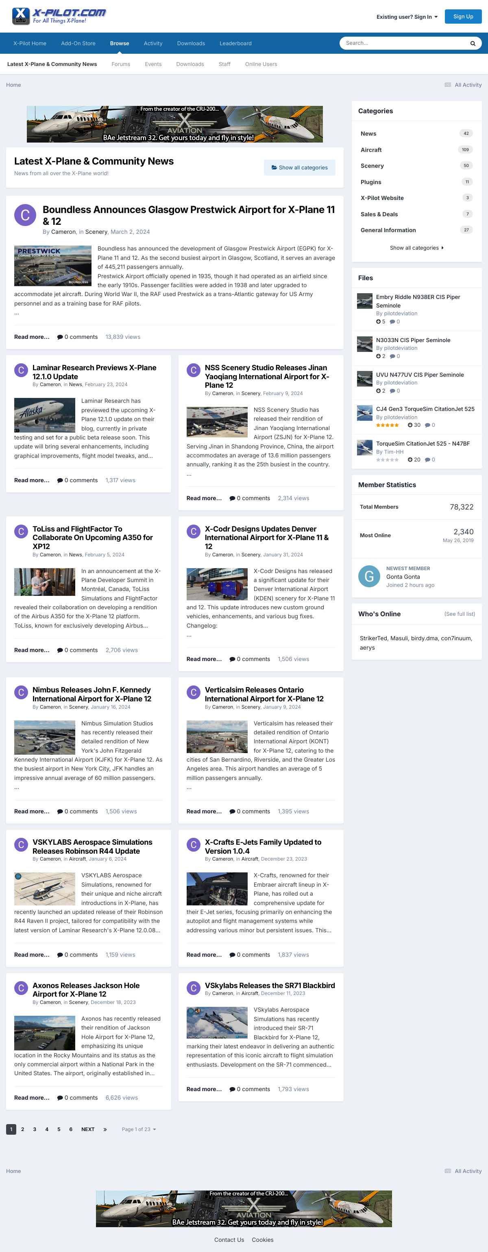Screen dimensions: 488x1252
Task: Click author avatar on SR71 Blackbird article
Action: [x=193, y=988]
